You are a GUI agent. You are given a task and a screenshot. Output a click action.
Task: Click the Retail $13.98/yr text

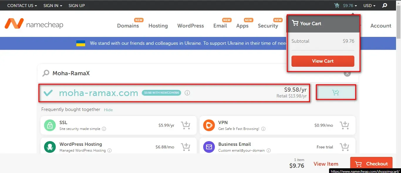pyautogui.click(x=292, y=96)
